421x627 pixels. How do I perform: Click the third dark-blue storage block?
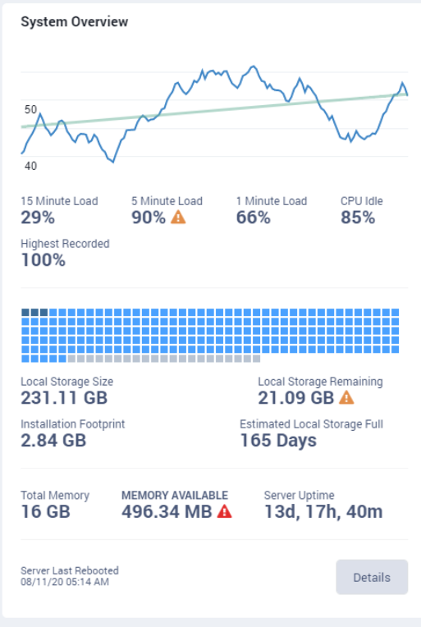[x=43, y=313]
